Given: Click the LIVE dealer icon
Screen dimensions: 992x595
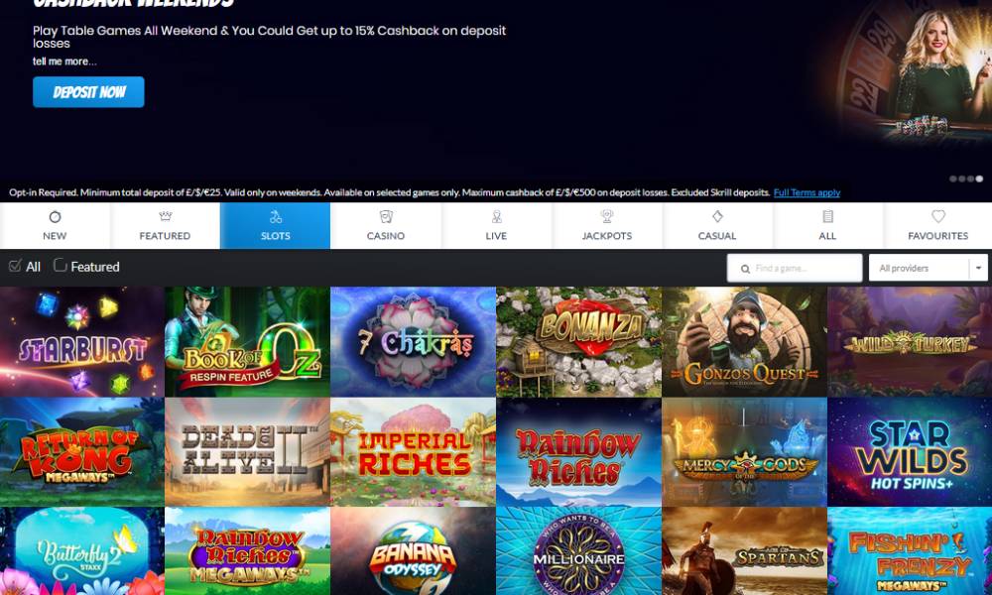Looking at the screenshot, I should tap(497, 217).
